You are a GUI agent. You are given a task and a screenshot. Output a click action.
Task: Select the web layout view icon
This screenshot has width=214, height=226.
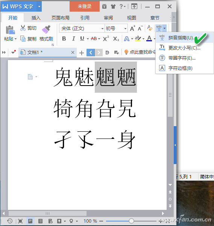click(50, 221)
